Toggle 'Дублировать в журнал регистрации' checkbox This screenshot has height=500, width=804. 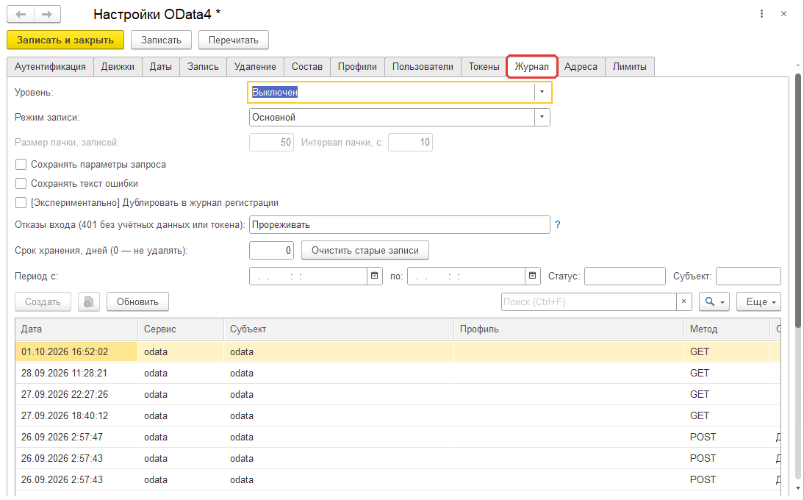point(21,202)
